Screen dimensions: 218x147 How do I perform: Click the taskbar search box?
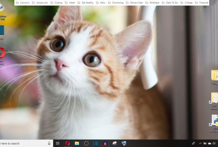[26, 143]
